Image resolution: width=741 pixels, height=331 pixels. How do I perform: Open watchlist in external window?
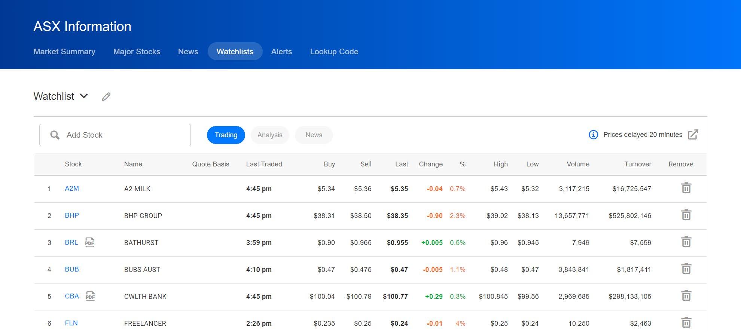coord(693,135)
